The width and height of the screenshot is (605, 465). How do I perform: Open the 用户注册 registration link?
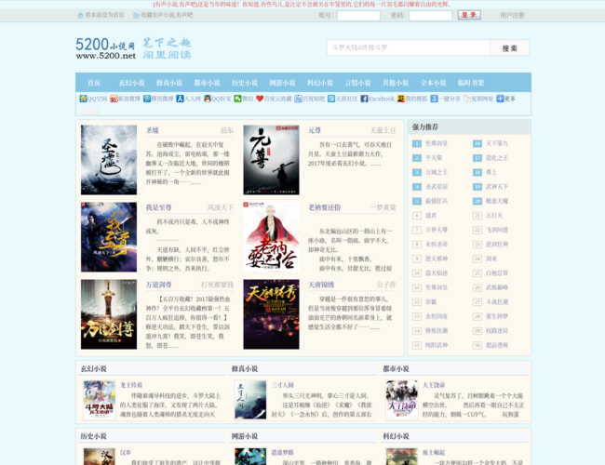[512, 16]
